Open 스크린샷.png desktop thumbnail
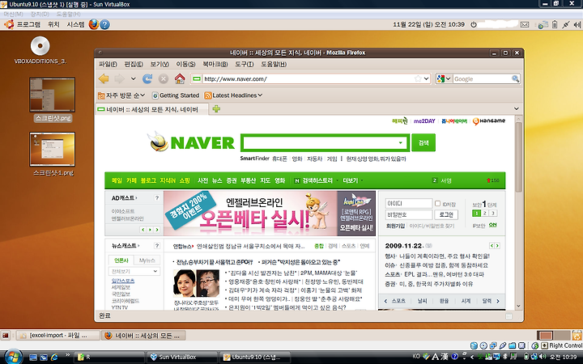 pos(53,95)
